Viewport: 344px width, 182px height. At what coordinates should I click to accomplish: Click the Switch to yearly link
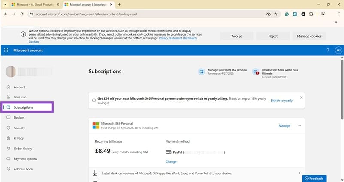[x=281, y=101]
